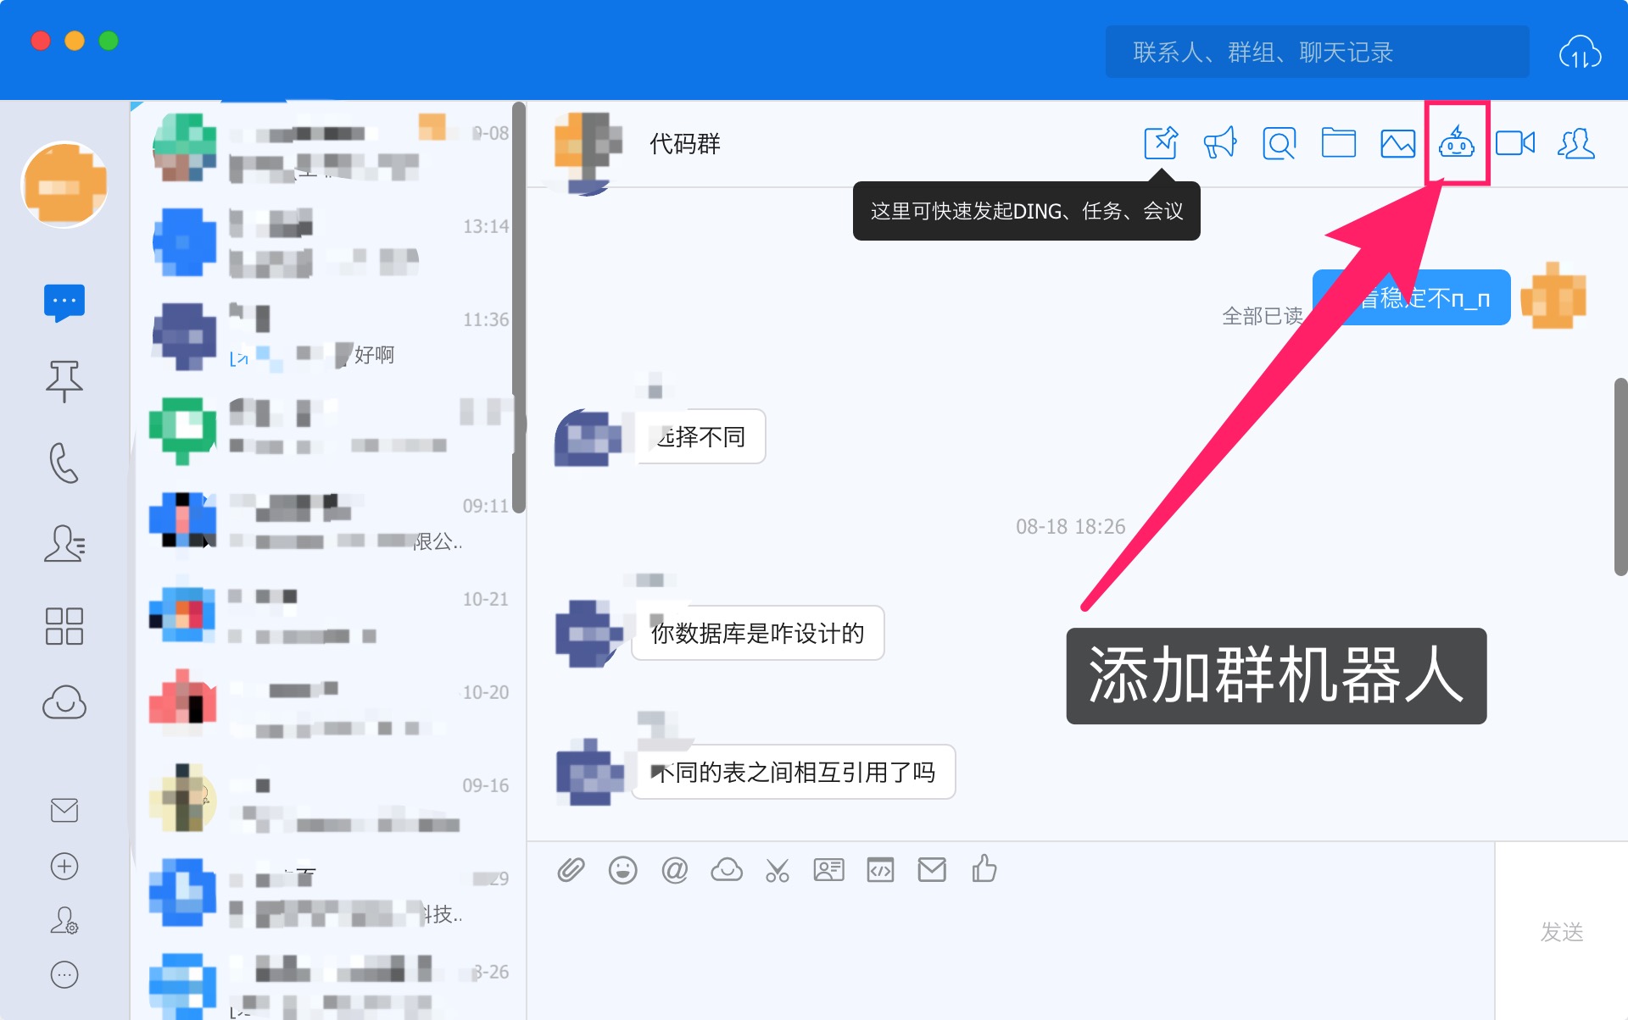Insert code snippet icon in toolbar
1628x1020 pixels.
point(880,870)
